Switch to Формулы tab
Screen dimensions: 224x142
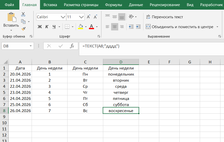[x=114, y=5]
